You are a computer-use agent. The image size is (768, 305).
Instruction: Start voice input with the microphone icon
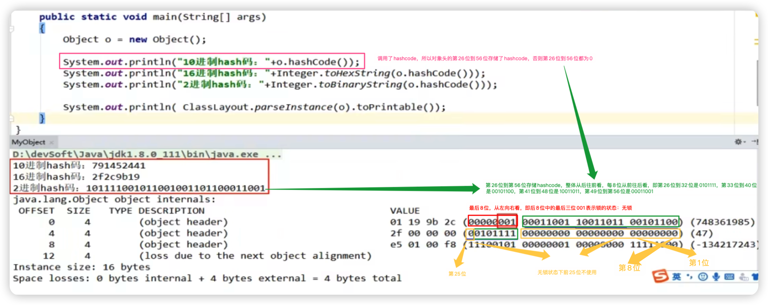click(716, 277)
